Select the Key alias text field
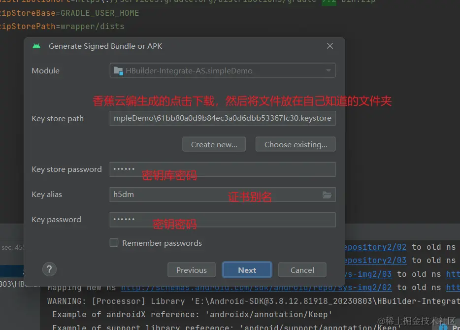 pos(214,195)
